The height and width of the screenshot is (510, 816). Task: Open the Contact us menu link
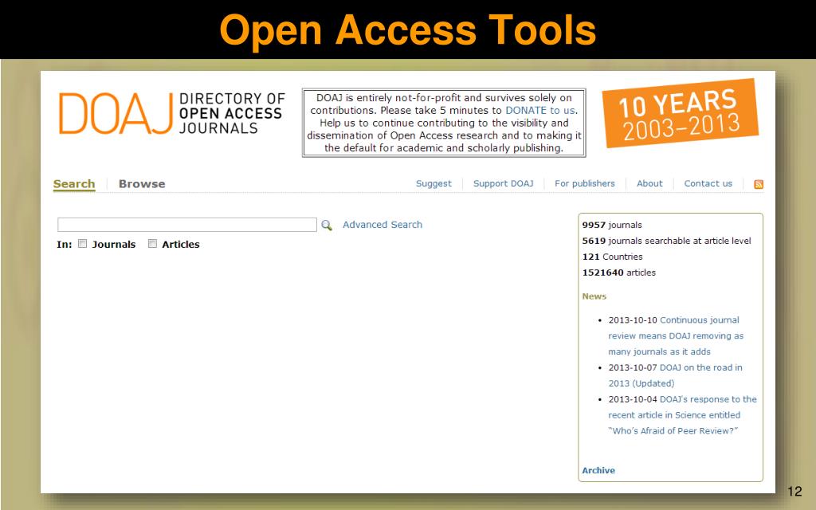coord(708,183)
